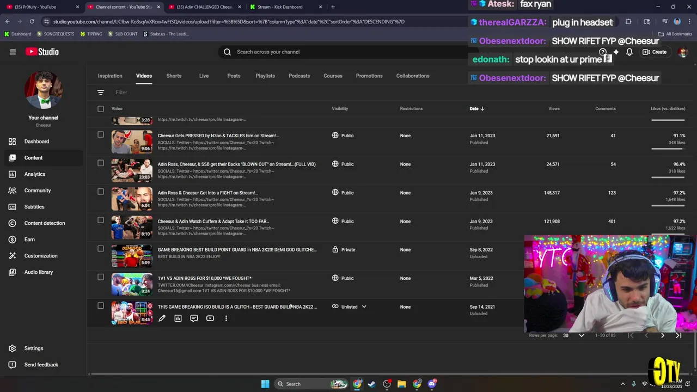Click the channel profile picture in sidebar
Viewport: 697px width, 392px height.
[x=44, y=89]
